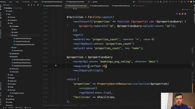Open the editor tabs more options menu
Viewport: 195px width, 109px height.
[192, 6]
